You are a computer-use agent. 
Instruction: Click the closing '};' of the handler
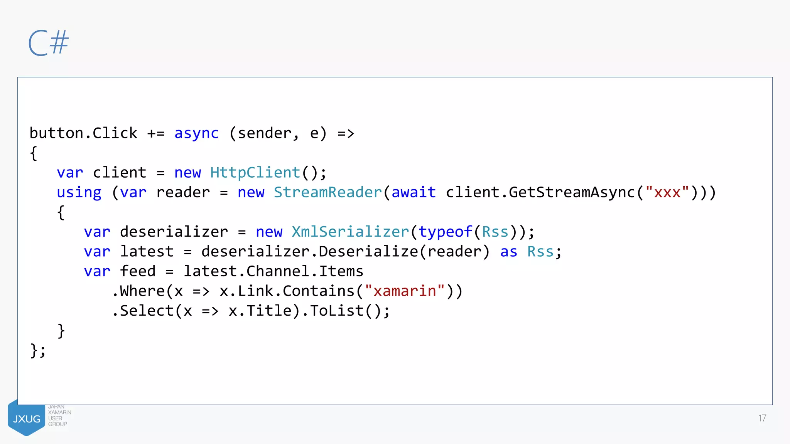point(38,351)
